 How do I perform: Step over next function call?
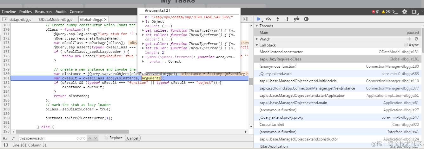point(268,19)
